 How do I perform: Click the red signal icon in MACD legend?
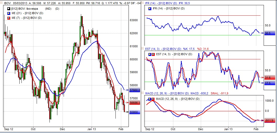tap(153, 99)
